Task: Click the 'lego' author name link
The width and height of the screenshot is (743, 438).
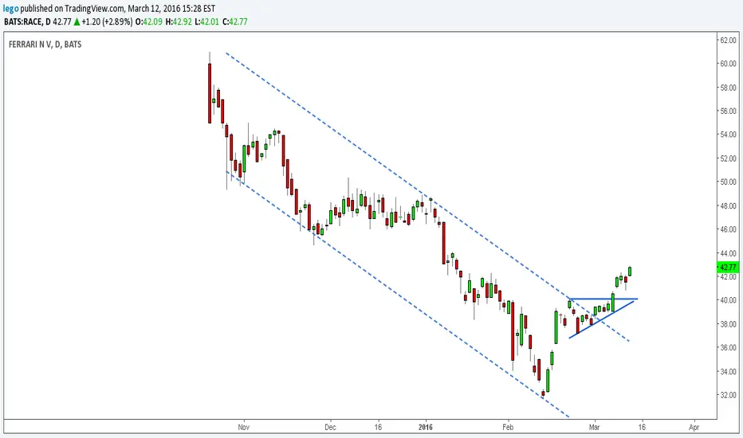Action: pos(11,9)
